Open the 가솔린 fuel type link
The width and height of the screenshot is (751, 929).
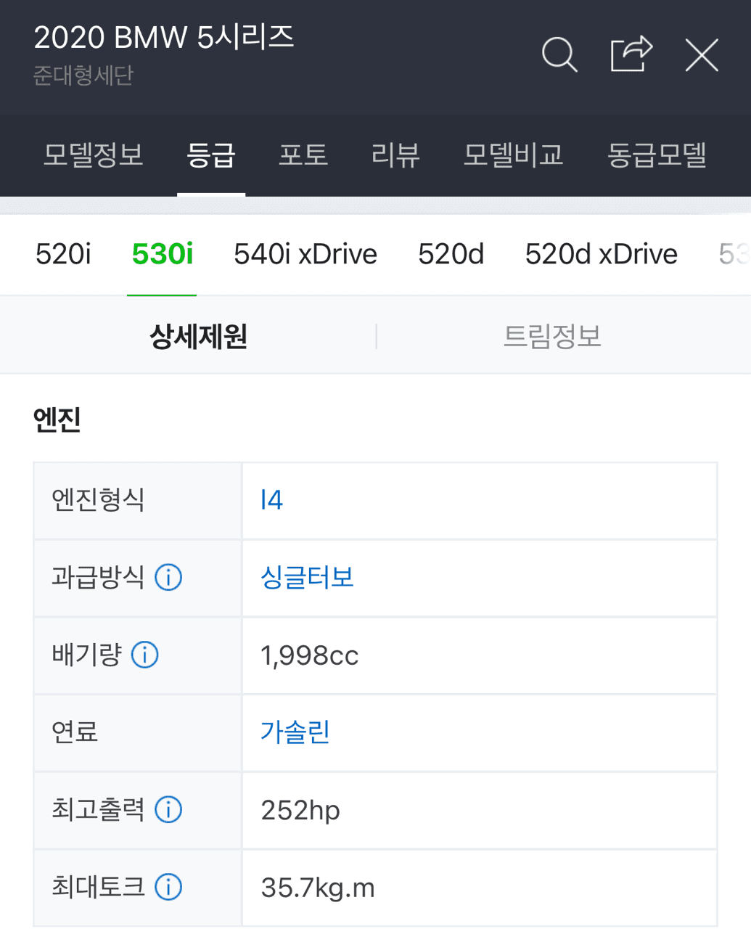pyautogui.click(x=293, y=732)
